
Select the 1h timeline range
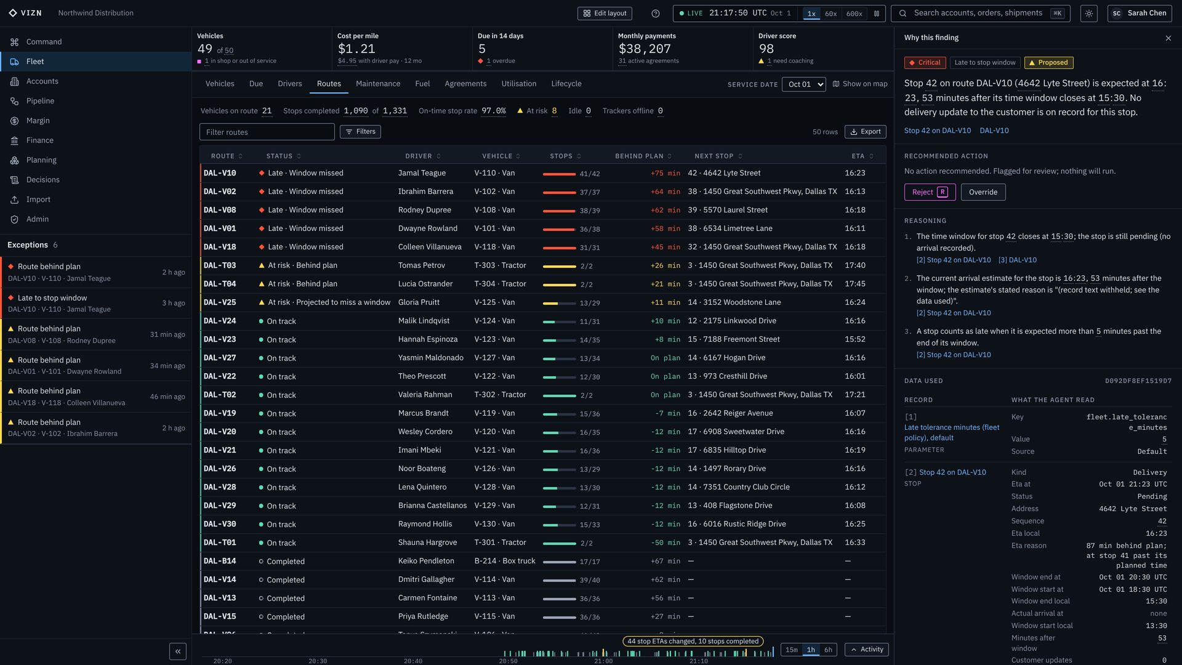pos(811,650)
